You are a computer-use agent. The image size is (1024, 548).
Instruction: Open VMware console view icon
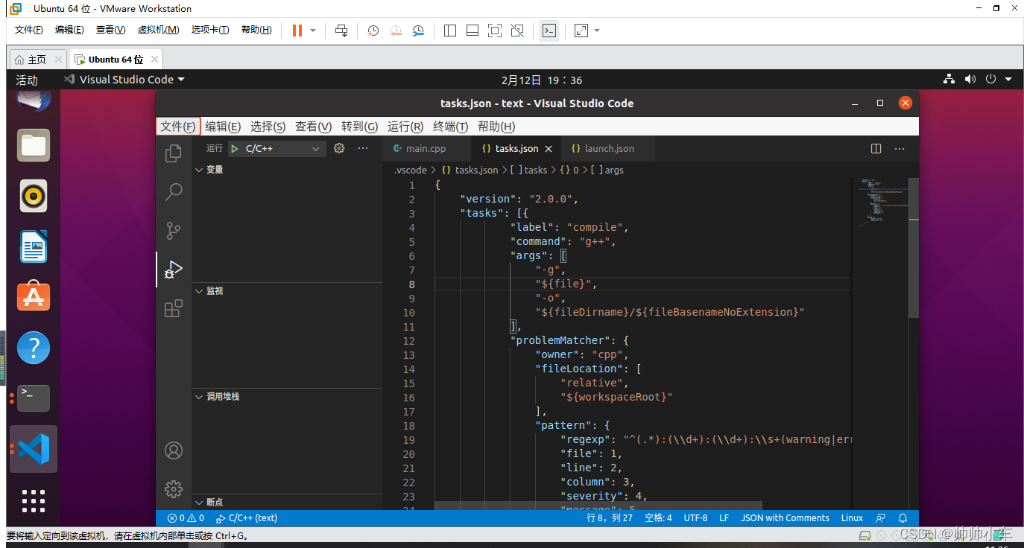click(x=549, y=31)
